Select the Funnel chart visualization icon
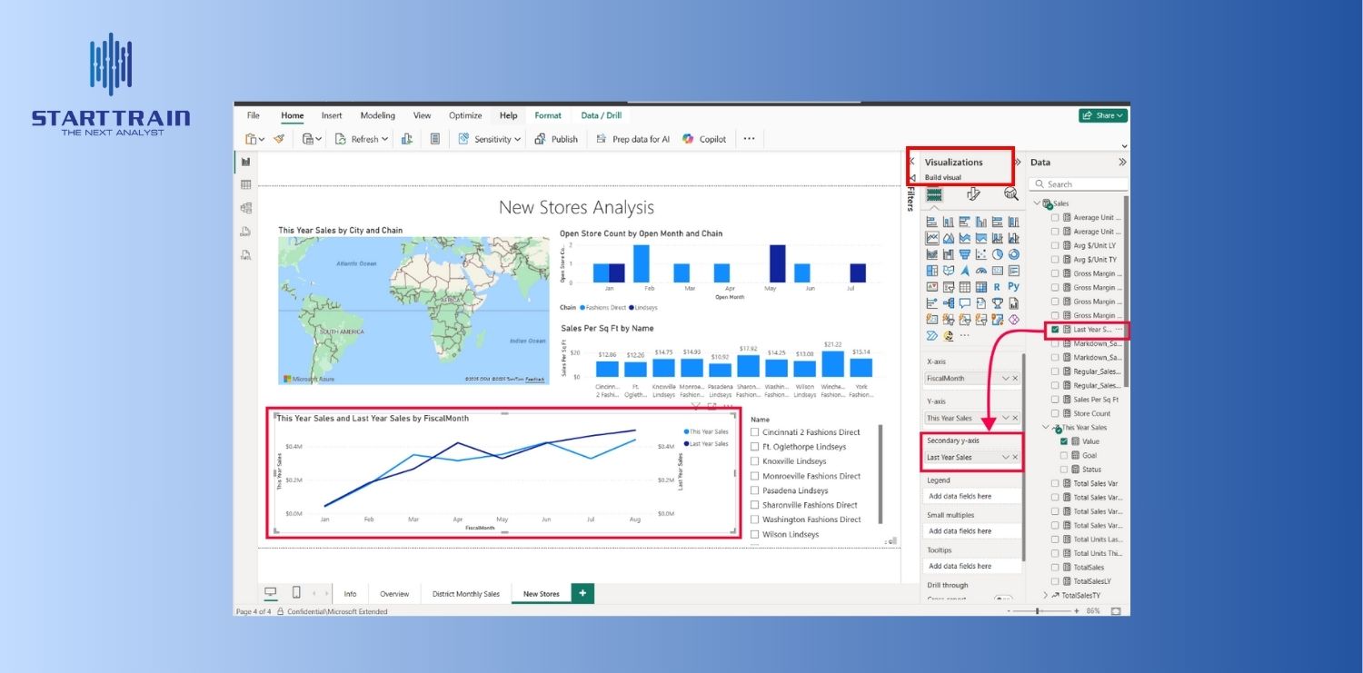Viewport: 1363px width, 673px height. tap(964, 254)
